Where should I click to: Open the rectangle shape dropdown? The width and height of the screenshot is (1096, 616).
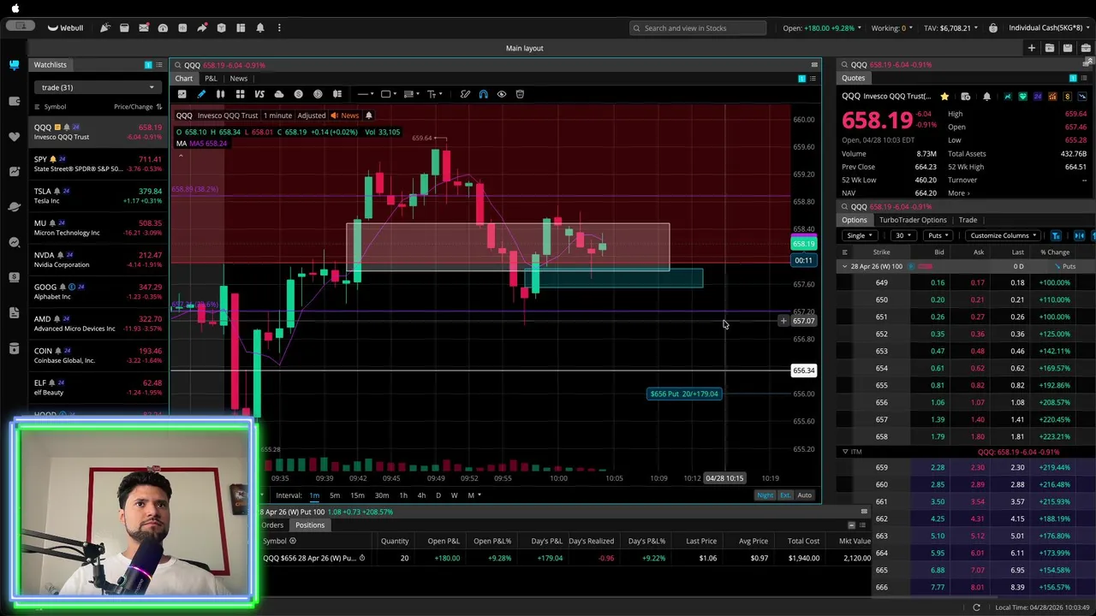389,94
